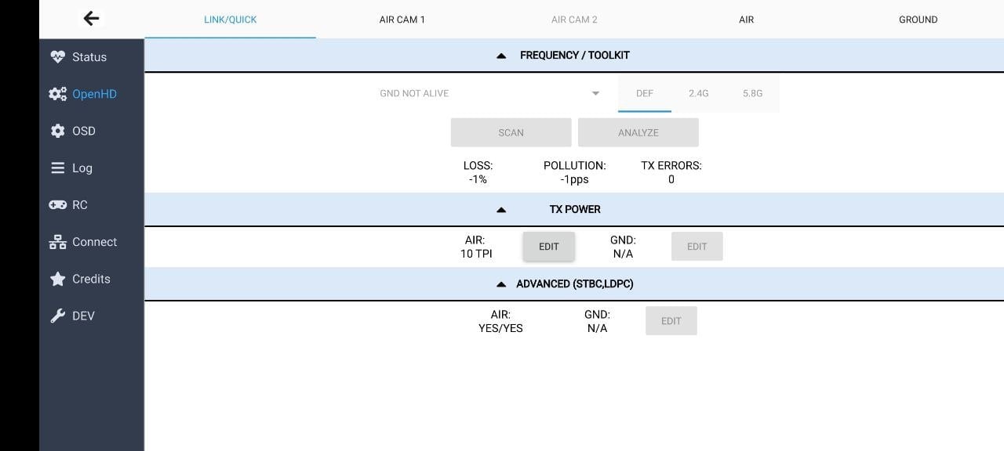Select the DEF frequency band option

pyautogui.click(x=645, y=93)
